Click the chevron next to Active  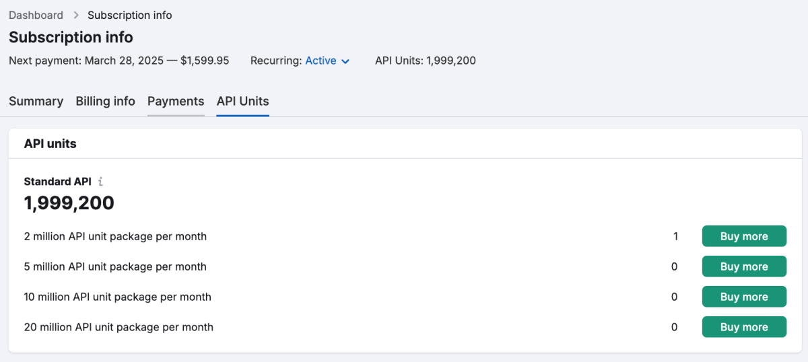coord(345,61)
